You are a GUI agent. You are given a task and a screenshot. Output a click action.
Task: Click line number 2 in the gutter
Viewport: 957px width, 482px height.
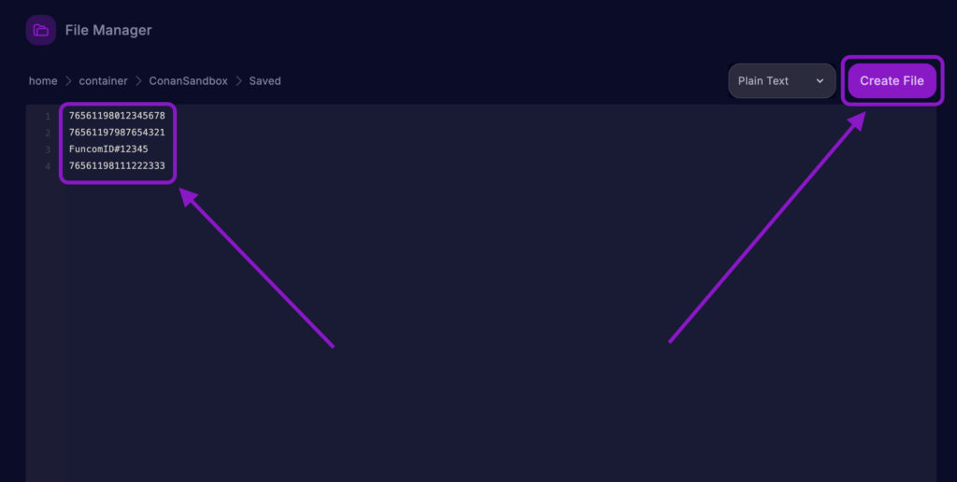pos(48,133)
